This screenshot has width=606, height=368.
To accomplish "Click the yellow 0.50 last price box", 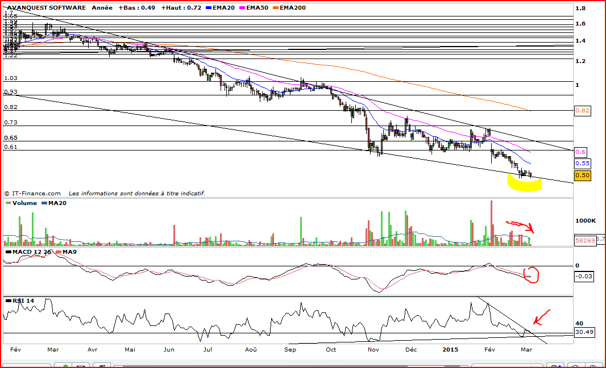I will coord(583,175).
